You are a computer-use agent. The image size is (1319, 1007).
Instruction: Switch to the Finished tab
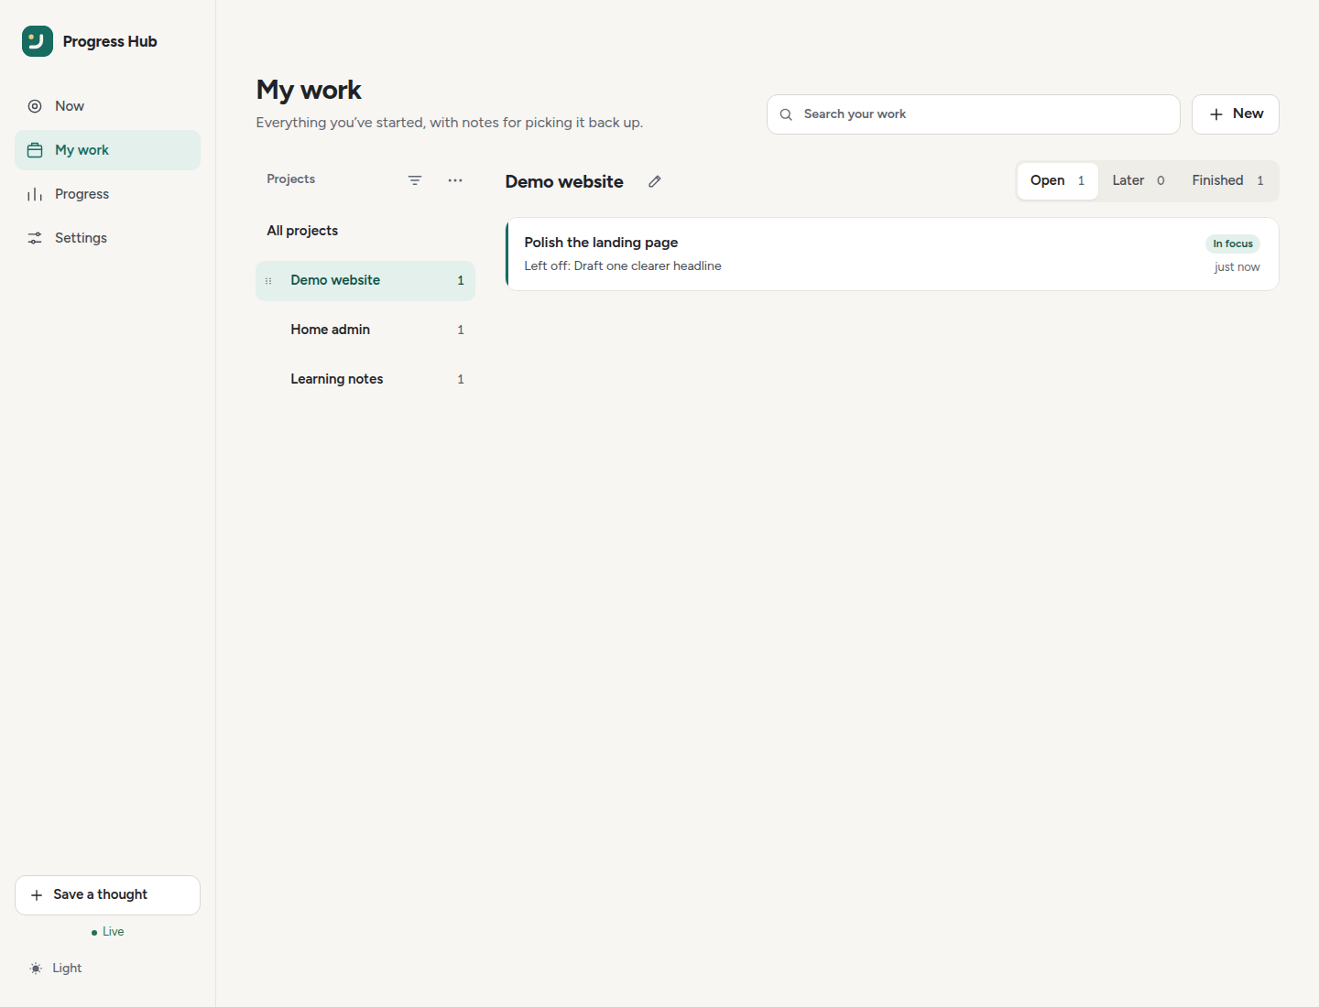[x=1227, y=181]
